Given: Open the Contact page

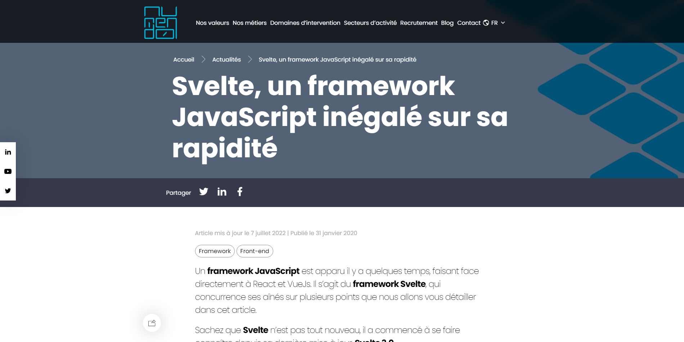Looking at the screenshot, I should [469, 23].
